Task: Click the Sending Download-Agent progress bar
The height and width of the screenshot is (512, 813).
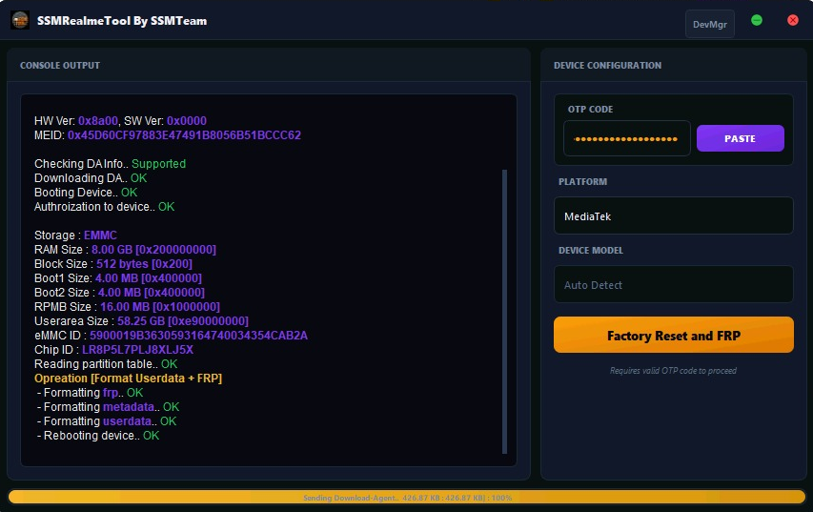Action: coord(407,497)
